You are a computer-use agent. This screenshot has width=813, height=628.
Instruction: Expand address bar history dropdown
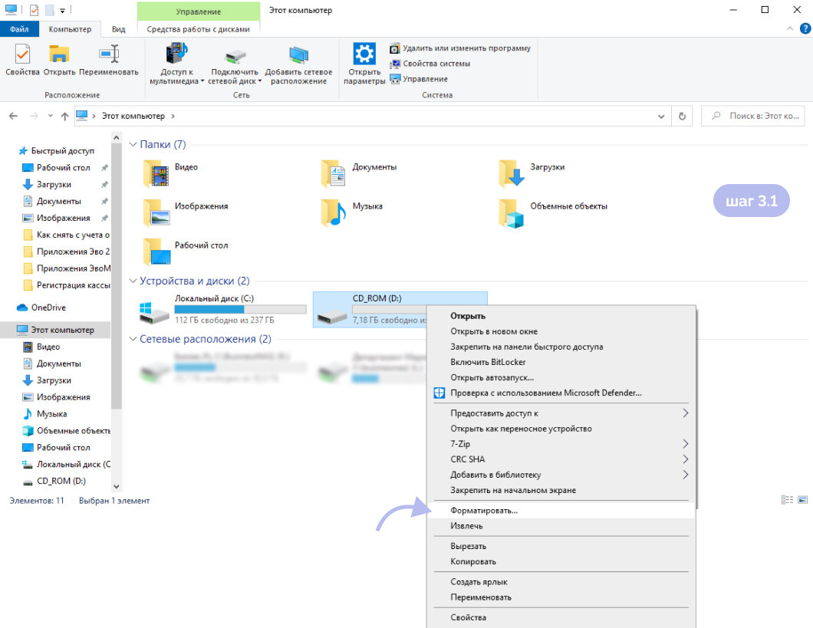(x=661, y=117)
